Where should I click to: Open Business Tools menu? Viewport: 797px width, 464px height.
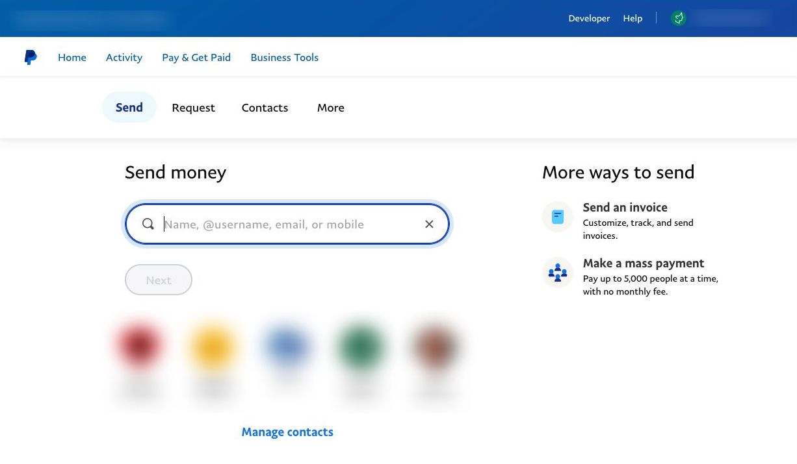click(284, 57)
